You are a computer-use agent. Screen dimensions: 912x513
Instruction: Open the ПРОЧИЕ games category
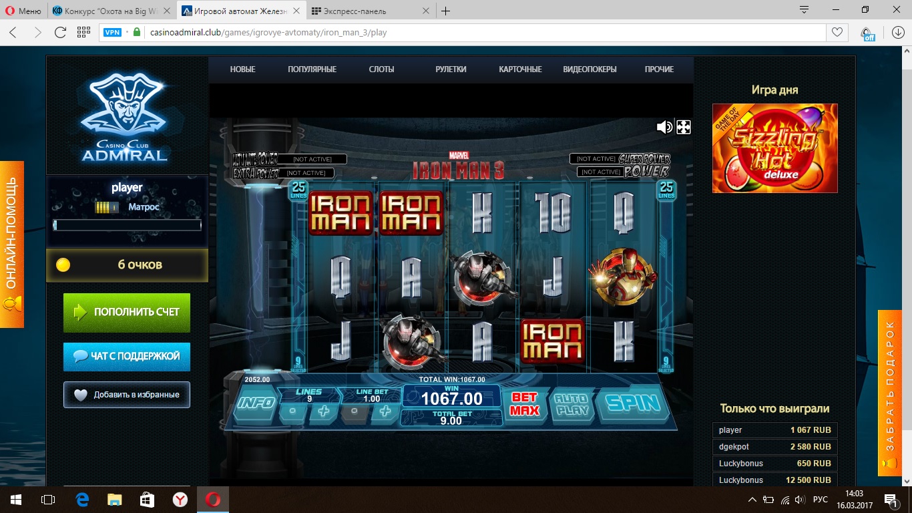coord(659,69)
